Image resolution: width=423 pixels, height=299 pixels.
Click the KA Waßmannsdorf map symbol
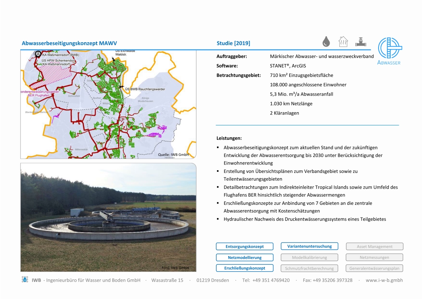point(38,54)
